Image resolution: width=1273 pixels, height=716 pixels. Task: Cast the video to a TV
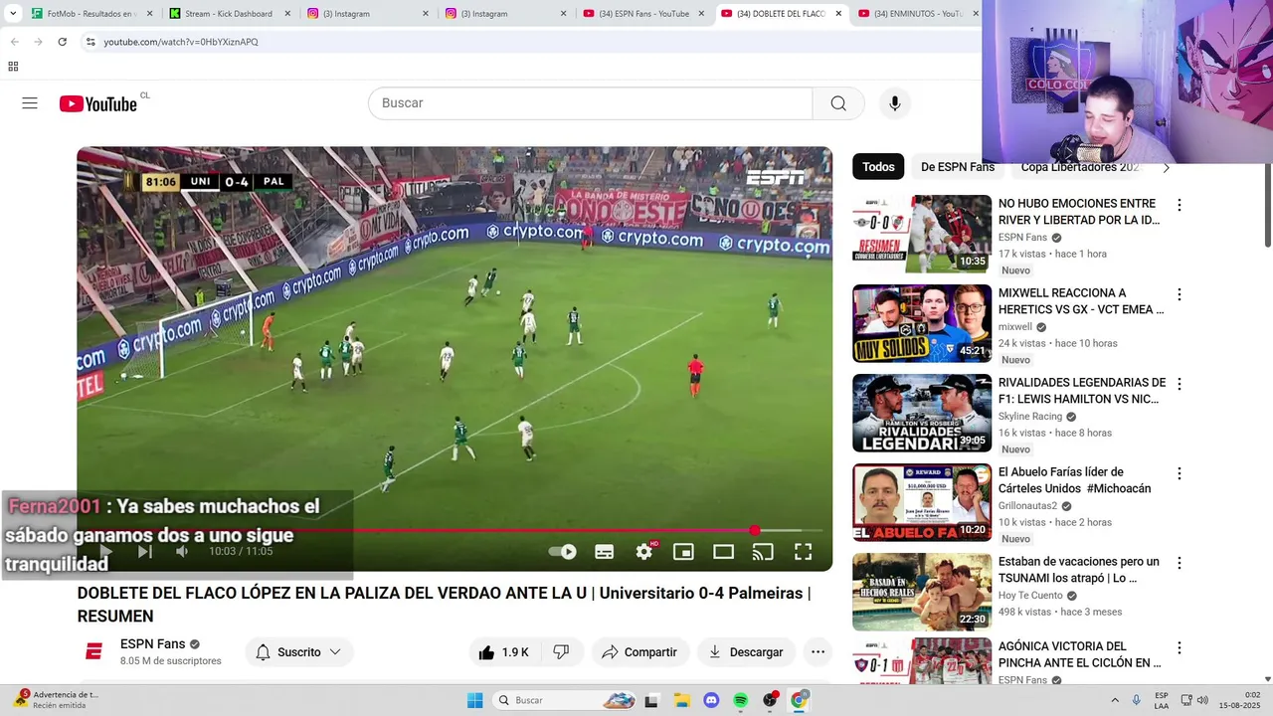pyautogui.click(x=763, y=552)
